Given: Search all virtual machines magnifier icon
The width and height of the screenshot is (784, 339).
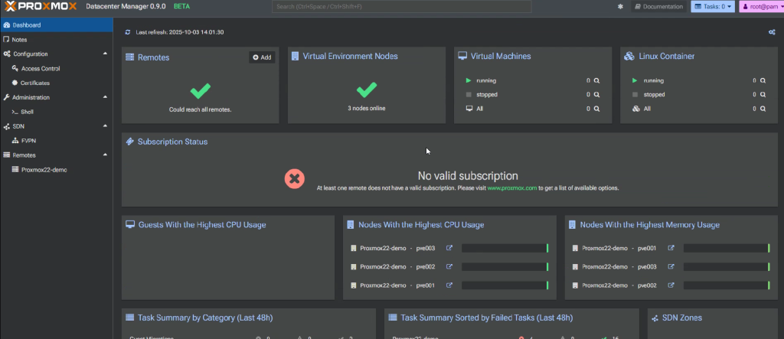Looking at the screenshot, I should (596, 109).
